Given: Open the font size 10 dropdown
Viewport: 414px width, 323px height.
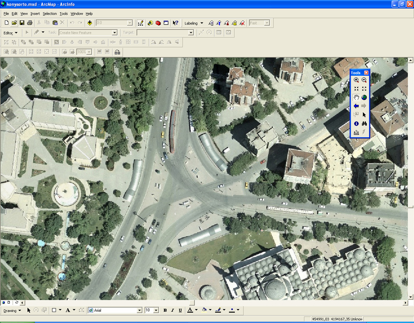Looking at the screenshot, I should (x=156, y=310).
